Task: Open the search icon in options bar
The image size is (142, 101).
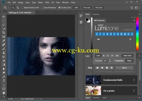Action: [132, 8]
